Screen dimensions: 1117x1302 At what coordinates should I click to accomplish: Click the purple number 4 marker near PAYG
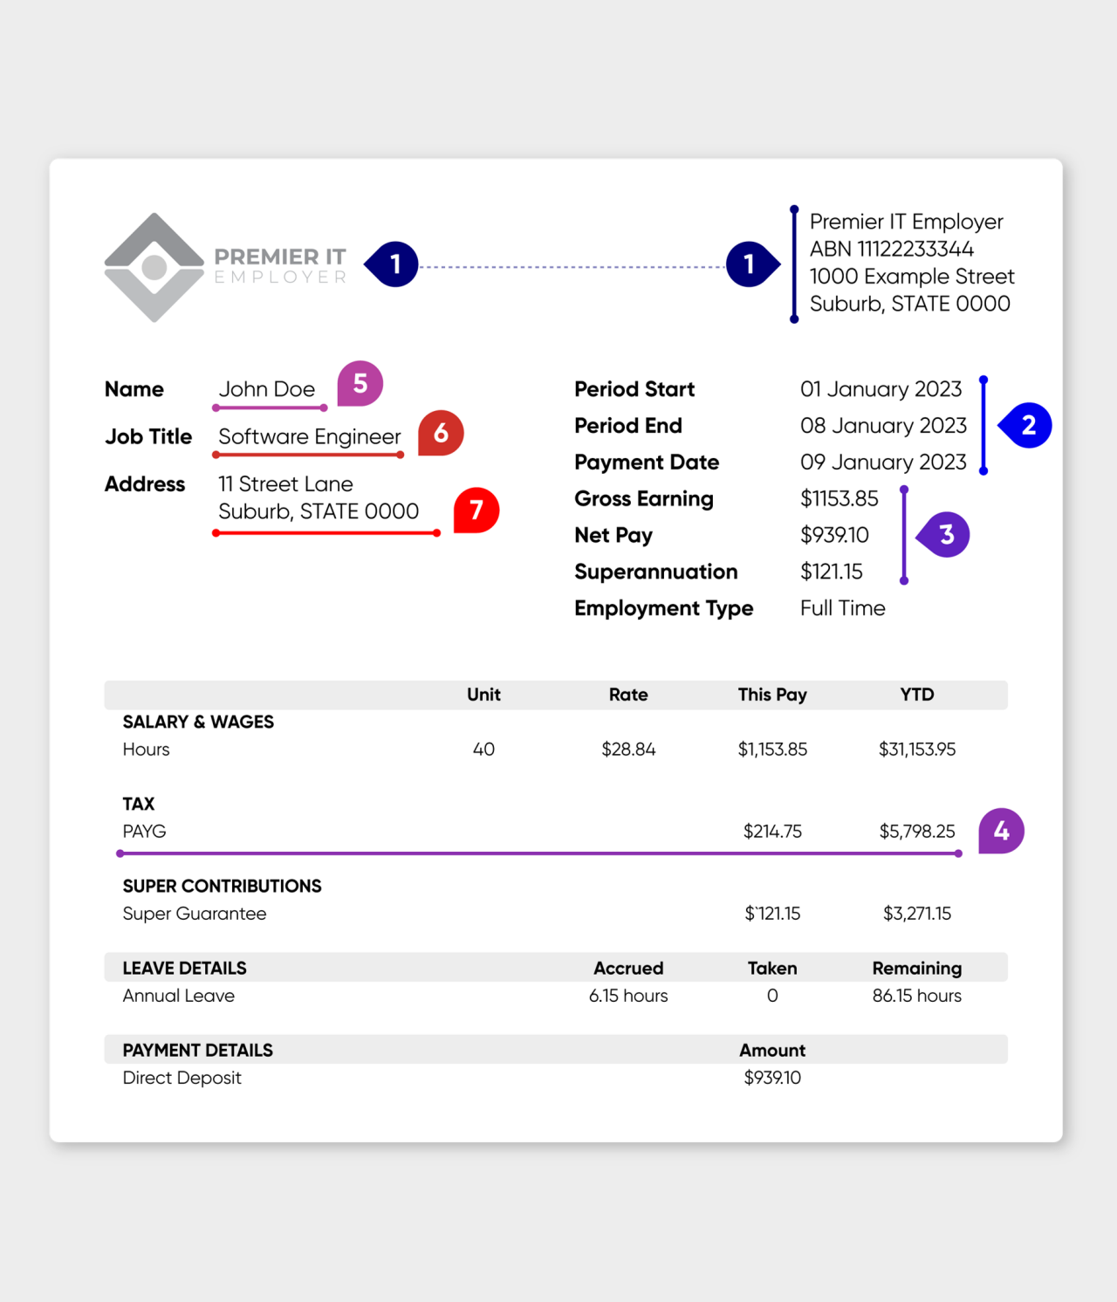tap(1001, 831)
